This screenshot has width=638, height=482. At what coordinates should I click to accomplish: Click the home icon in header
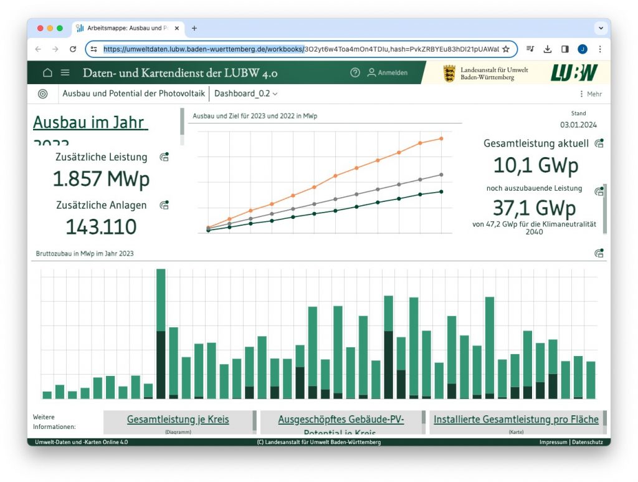(47, 73)
